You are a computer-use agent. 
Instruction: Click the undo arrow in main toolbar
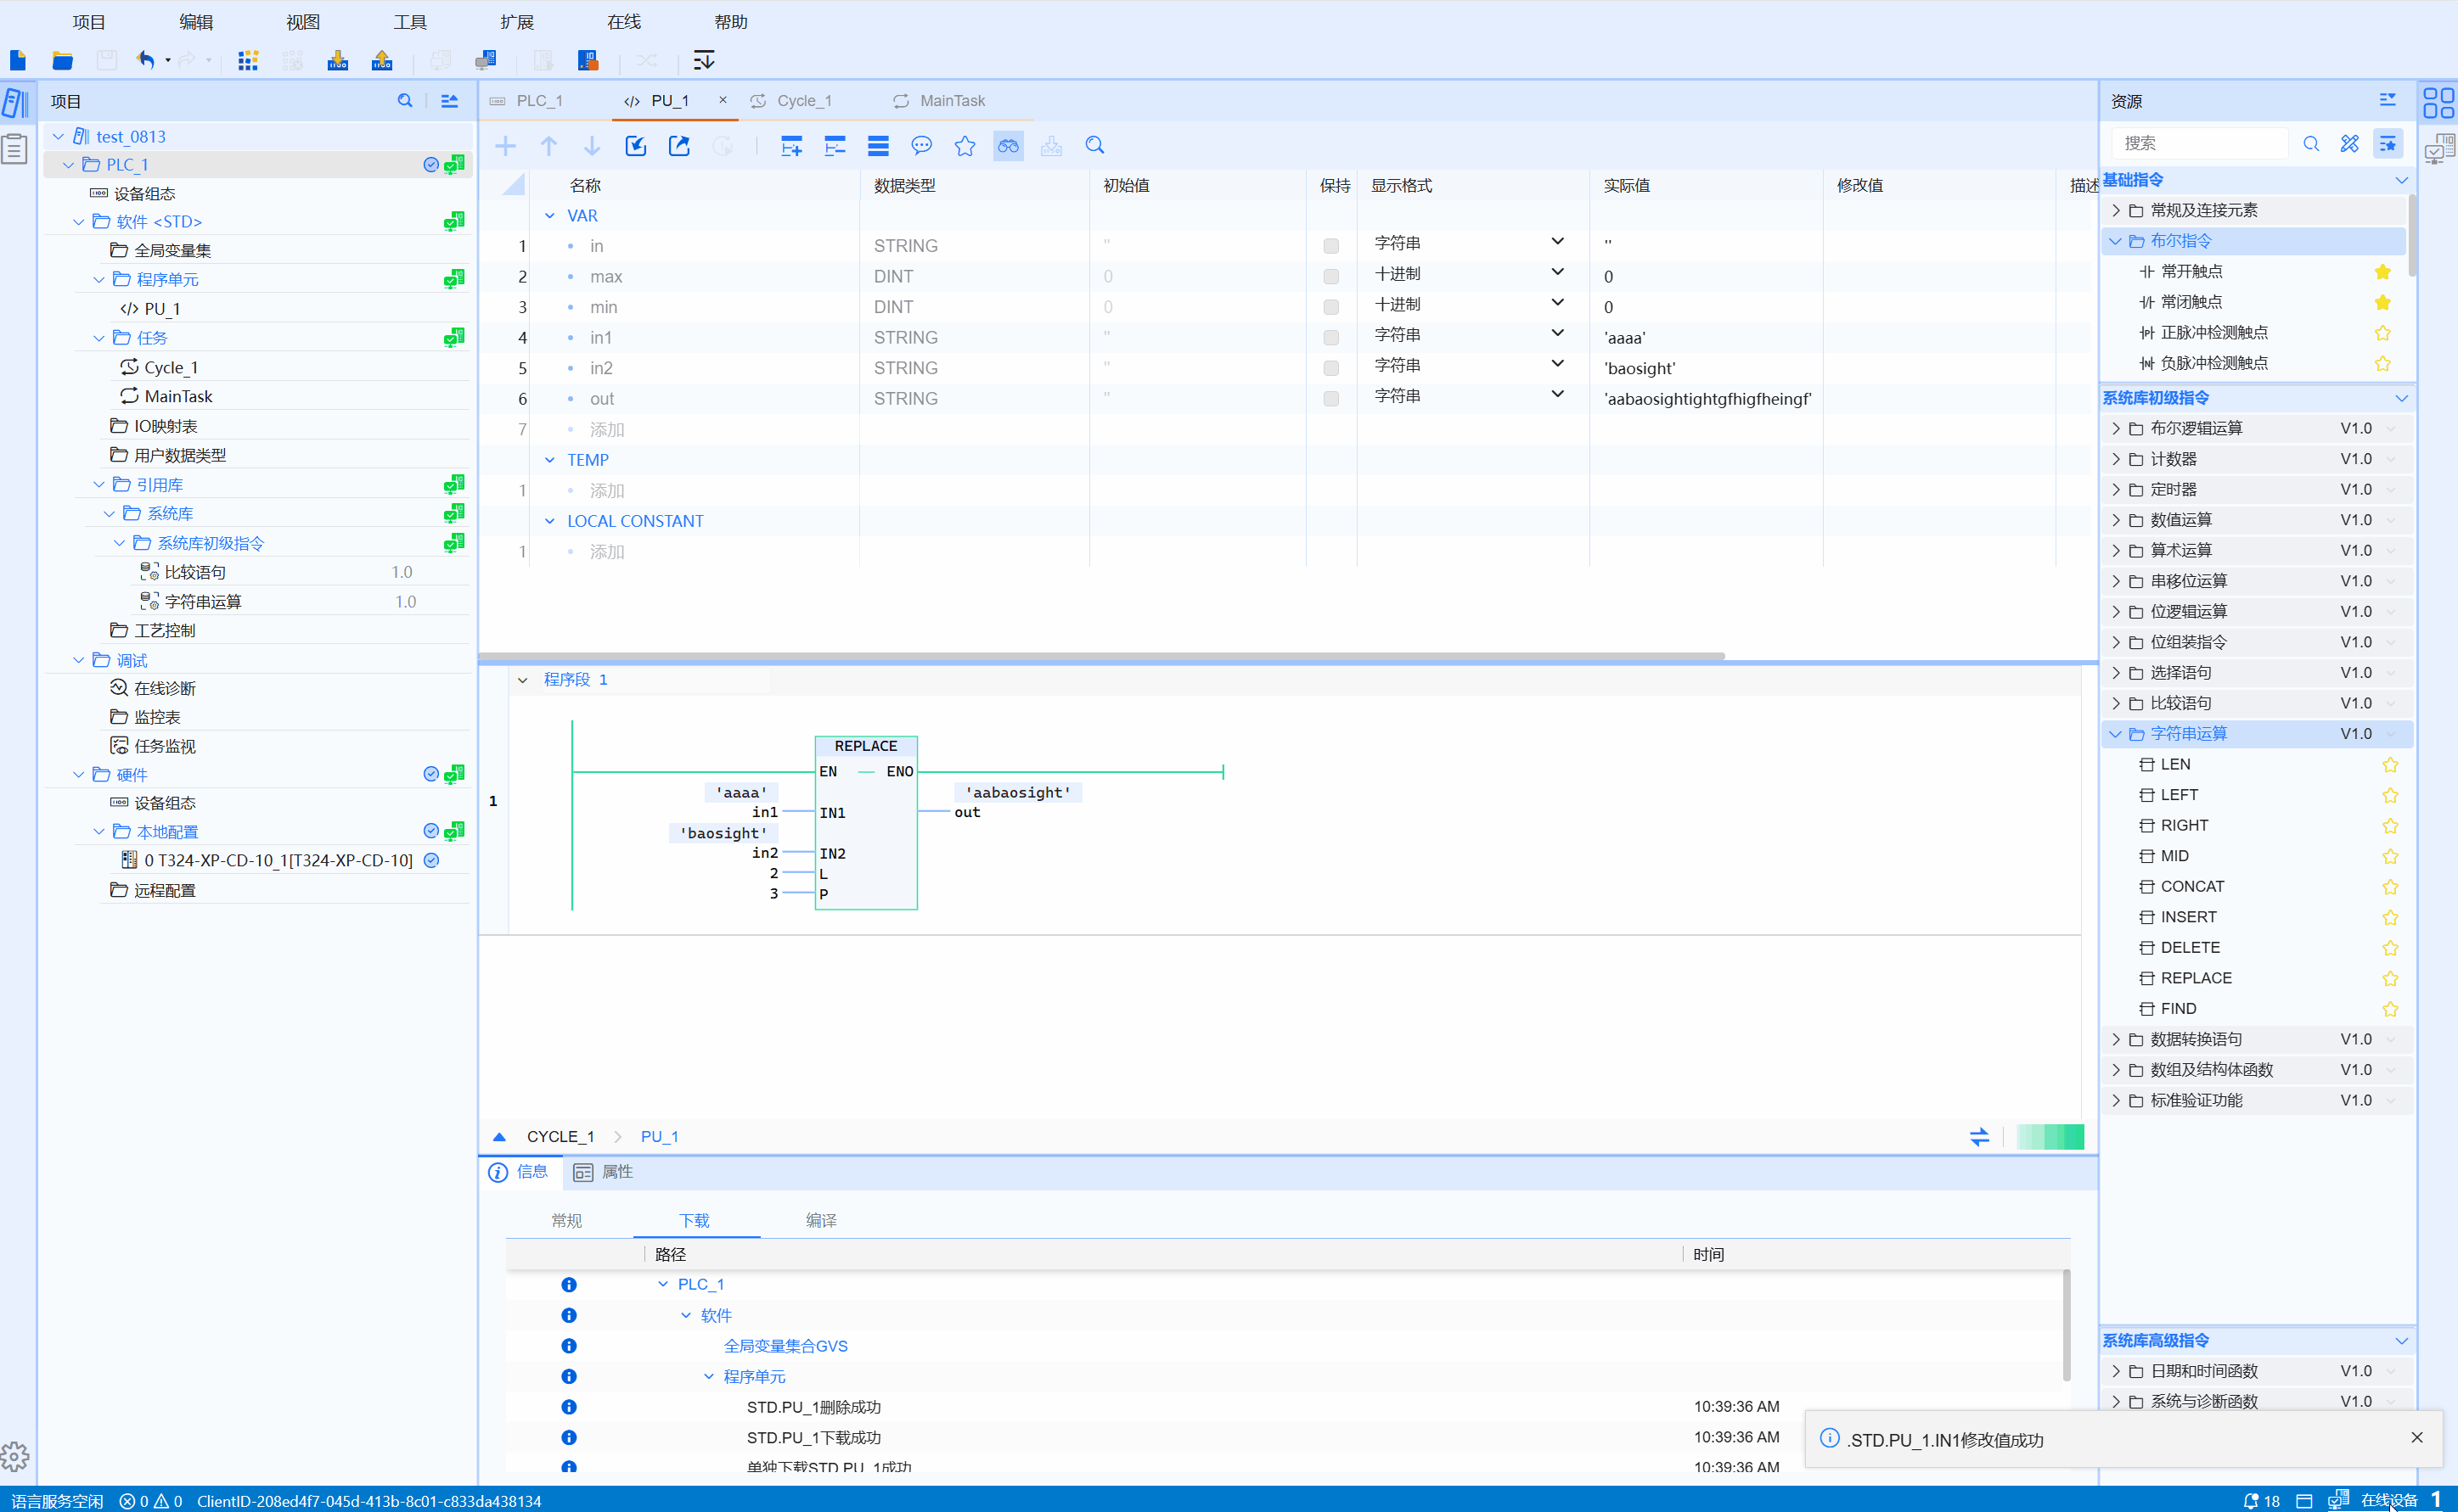(x=145, y=60)
